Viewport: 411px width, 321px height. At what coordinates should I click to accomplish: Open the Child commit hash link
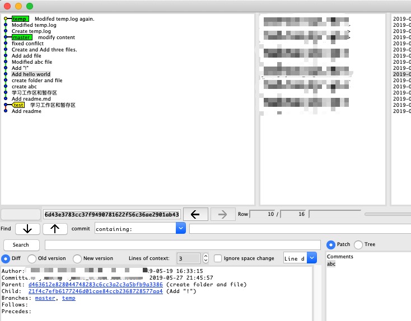[96, 291]
